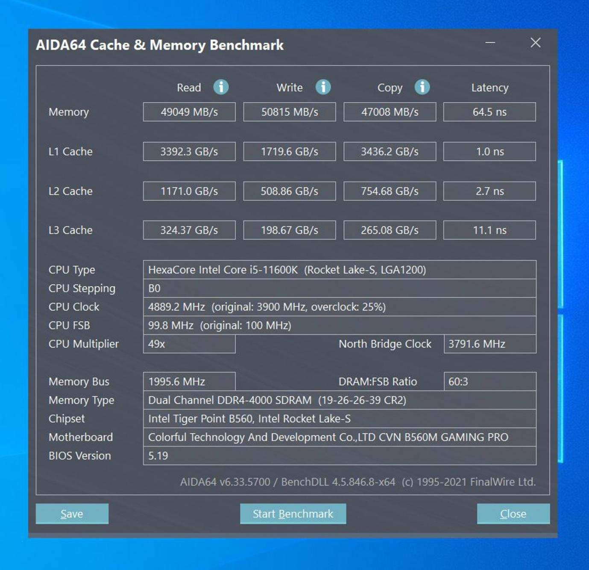Click the L2 Cache Latency 2.7 ns
Image resolution: width=589 pixels, height=570 pixels.
[489, 191]
